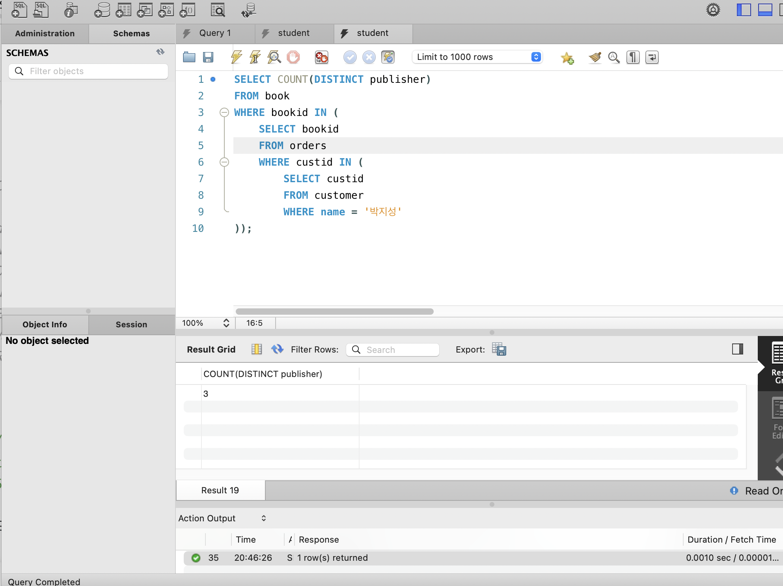Collapse the subquery fold on line 3
783x586 pixels.
[224, 112]
